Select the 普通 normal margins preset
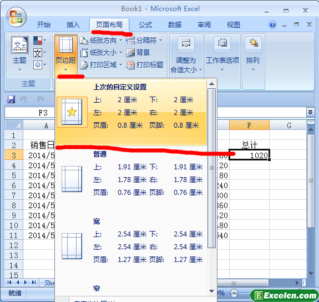319x302 pixels. point(131,179)
